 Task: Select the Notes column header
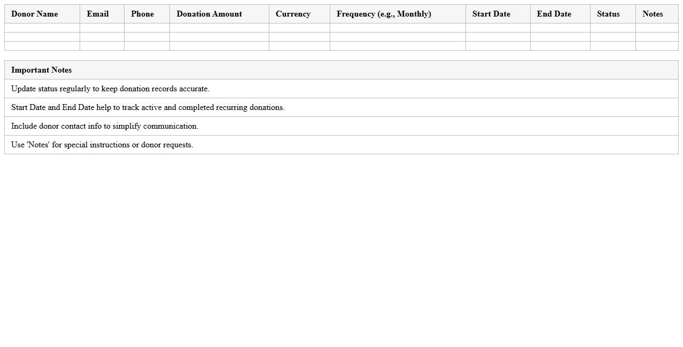[x=653, y=14]
